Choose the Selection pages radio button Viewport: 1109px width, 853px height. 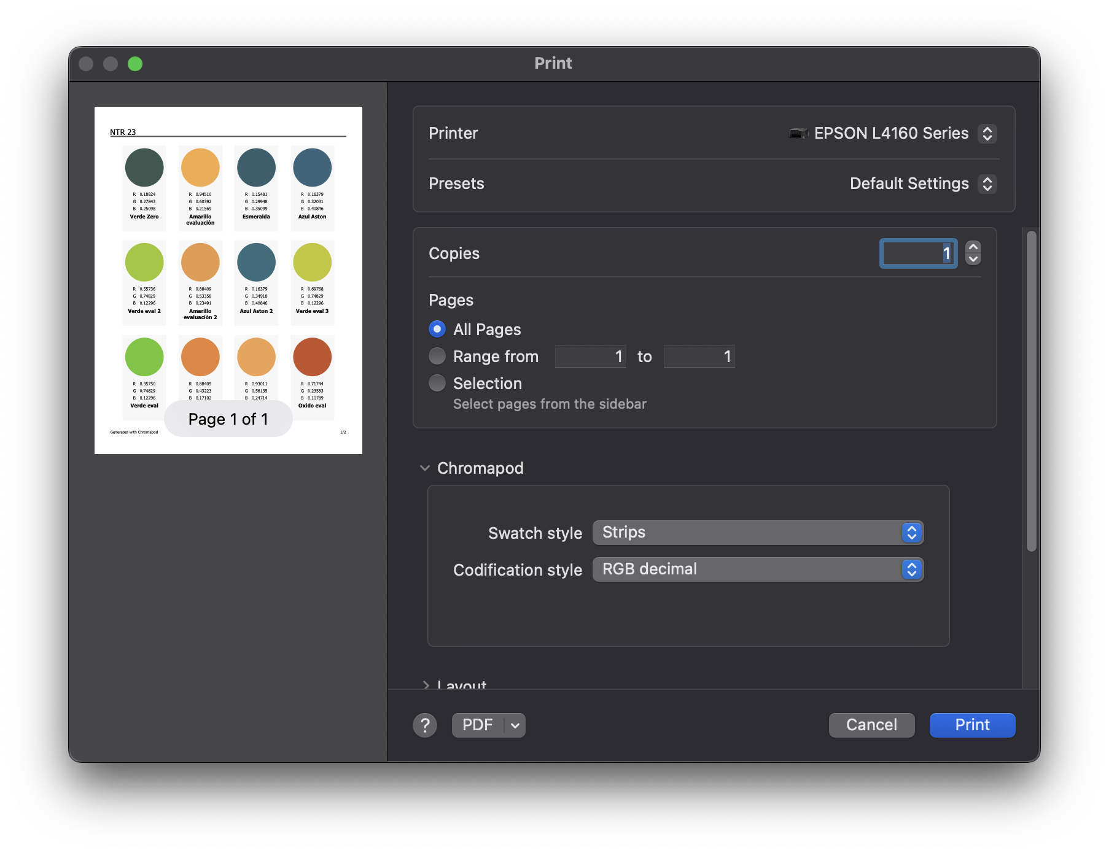[437, 384]
